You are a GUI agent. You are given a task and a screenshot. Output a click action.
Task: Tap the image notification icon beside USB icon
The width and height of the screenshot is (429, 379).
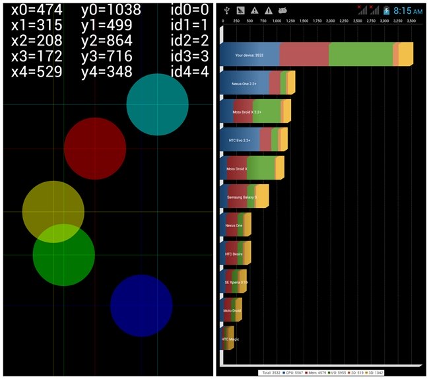[240, 11]
